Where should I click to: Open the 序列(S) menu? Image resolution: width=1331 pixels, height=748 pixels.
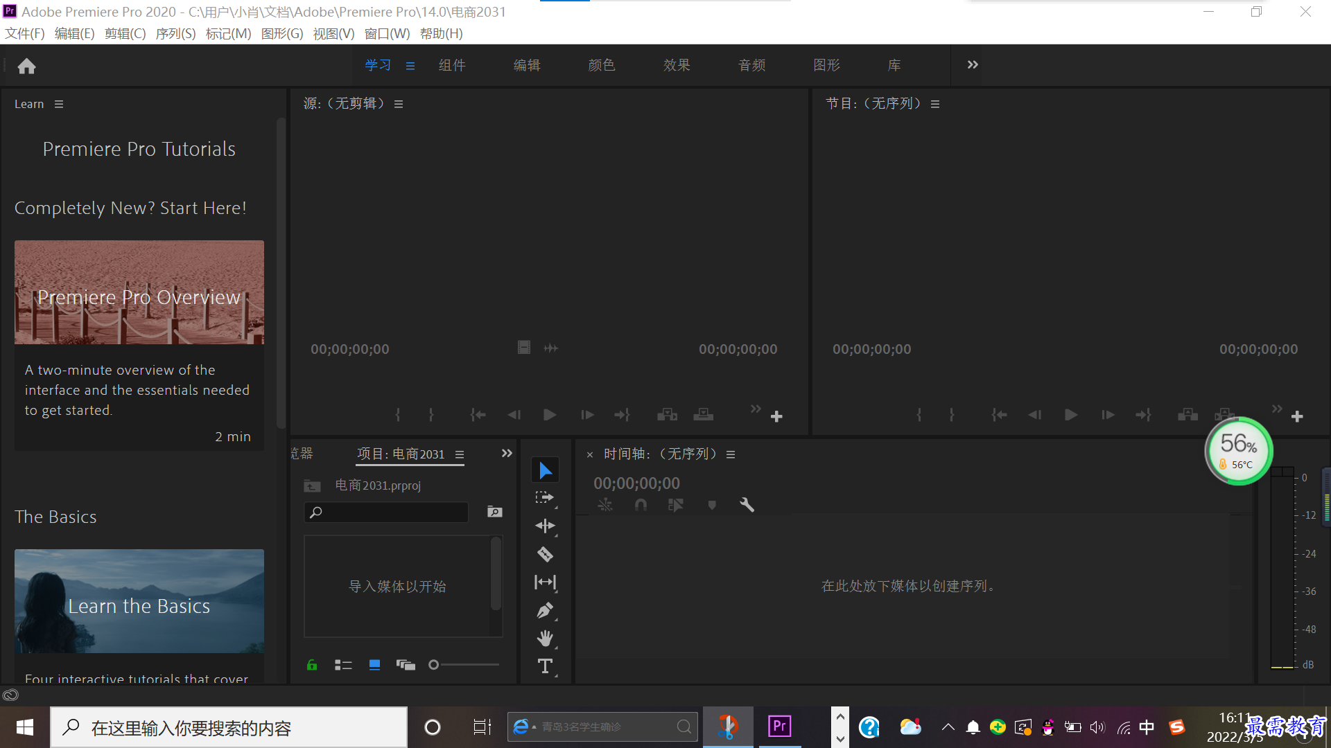175,33
